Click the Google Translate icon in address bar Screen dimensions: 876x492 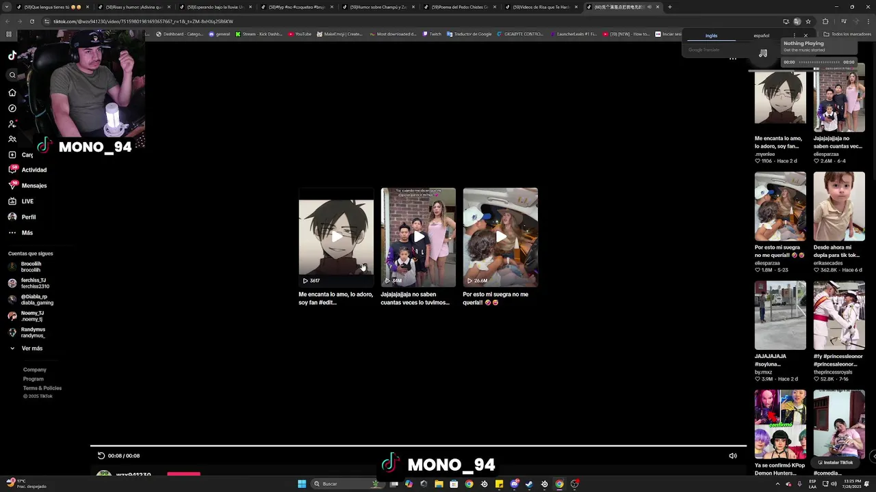pos(797,21)
